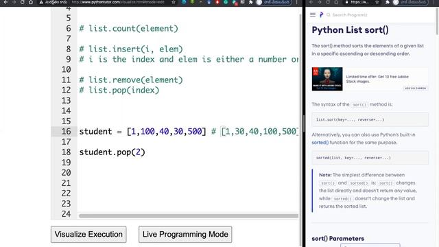Viewport: 439px width, 247px height.
Task: Click the horizontal scrollbar of the code editor
Action: click(189, 216)
